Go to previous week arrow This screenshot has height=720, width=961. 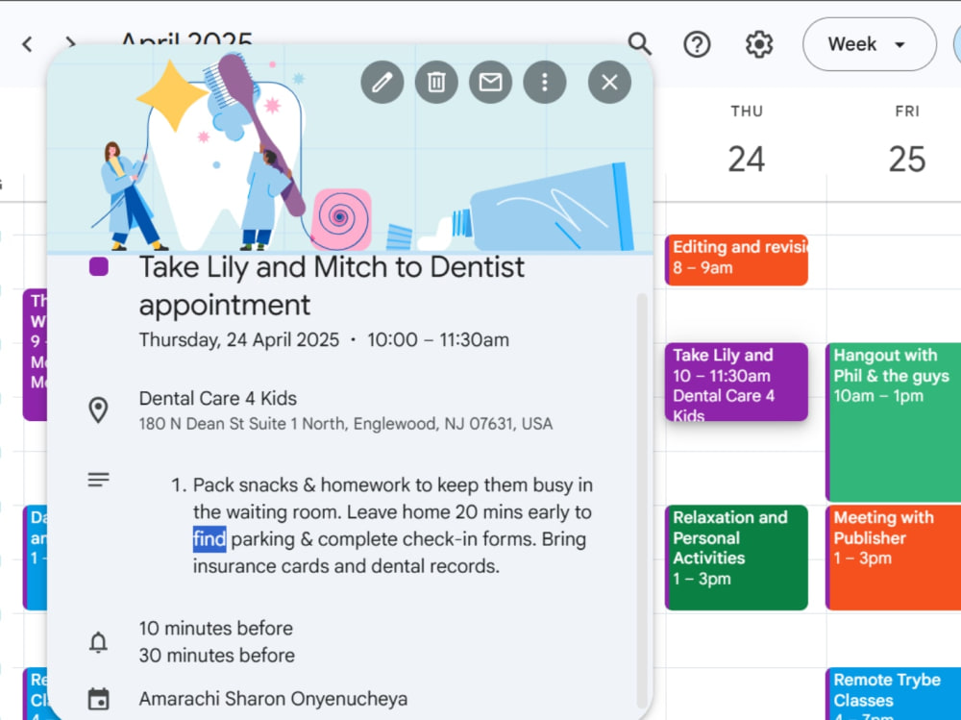point(27,44)
